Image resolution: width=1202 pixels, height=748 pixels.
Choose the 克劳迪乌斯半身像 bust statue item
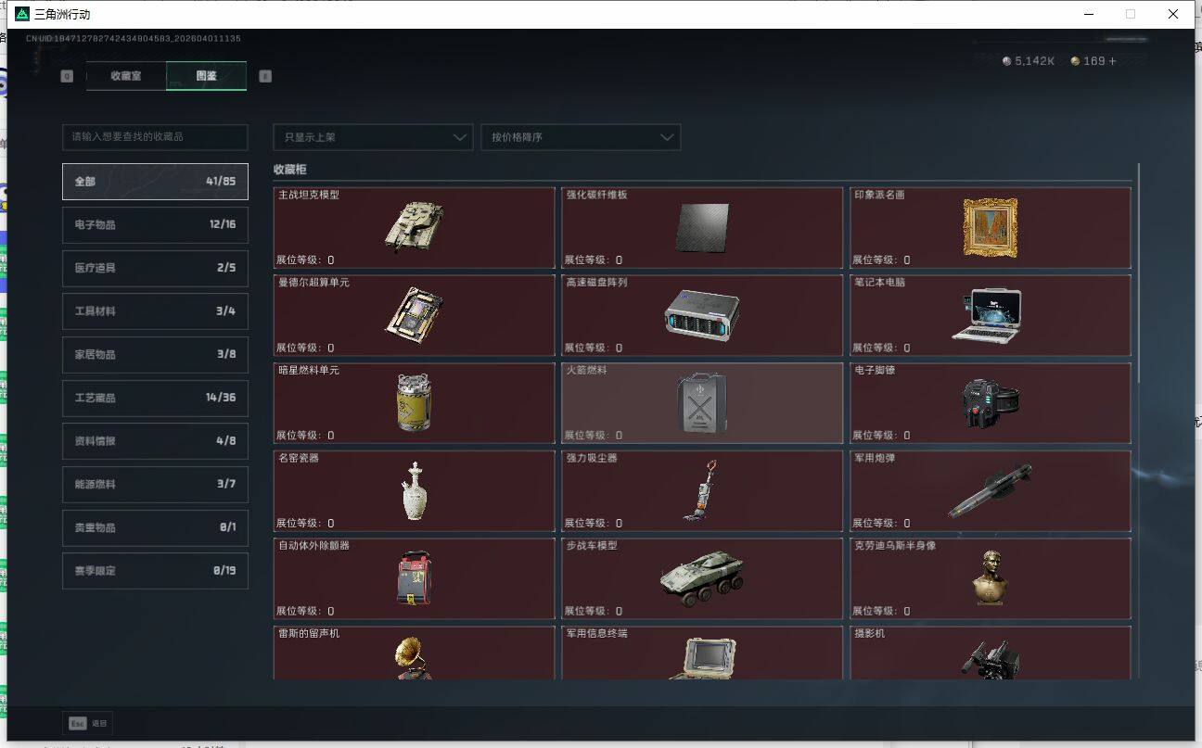pos(991,579)
